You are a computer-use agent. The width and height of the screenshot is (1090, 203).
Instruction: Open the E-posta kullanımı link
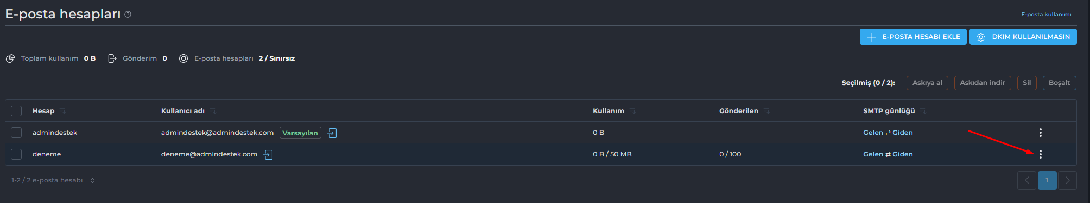1046,15
